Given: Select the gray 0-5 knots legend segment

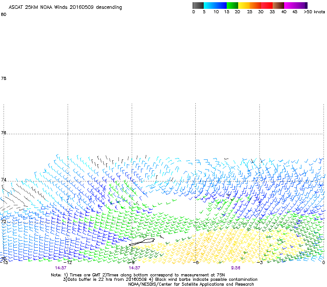Looking at the screenshot, I should click(198, 5).
